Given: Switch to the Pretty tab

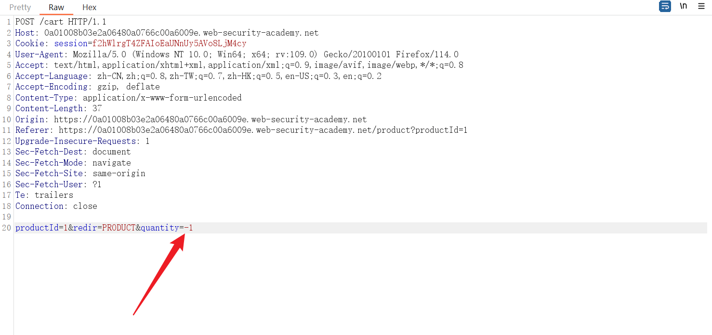Looking at the screenshot, I should [20, 7].
